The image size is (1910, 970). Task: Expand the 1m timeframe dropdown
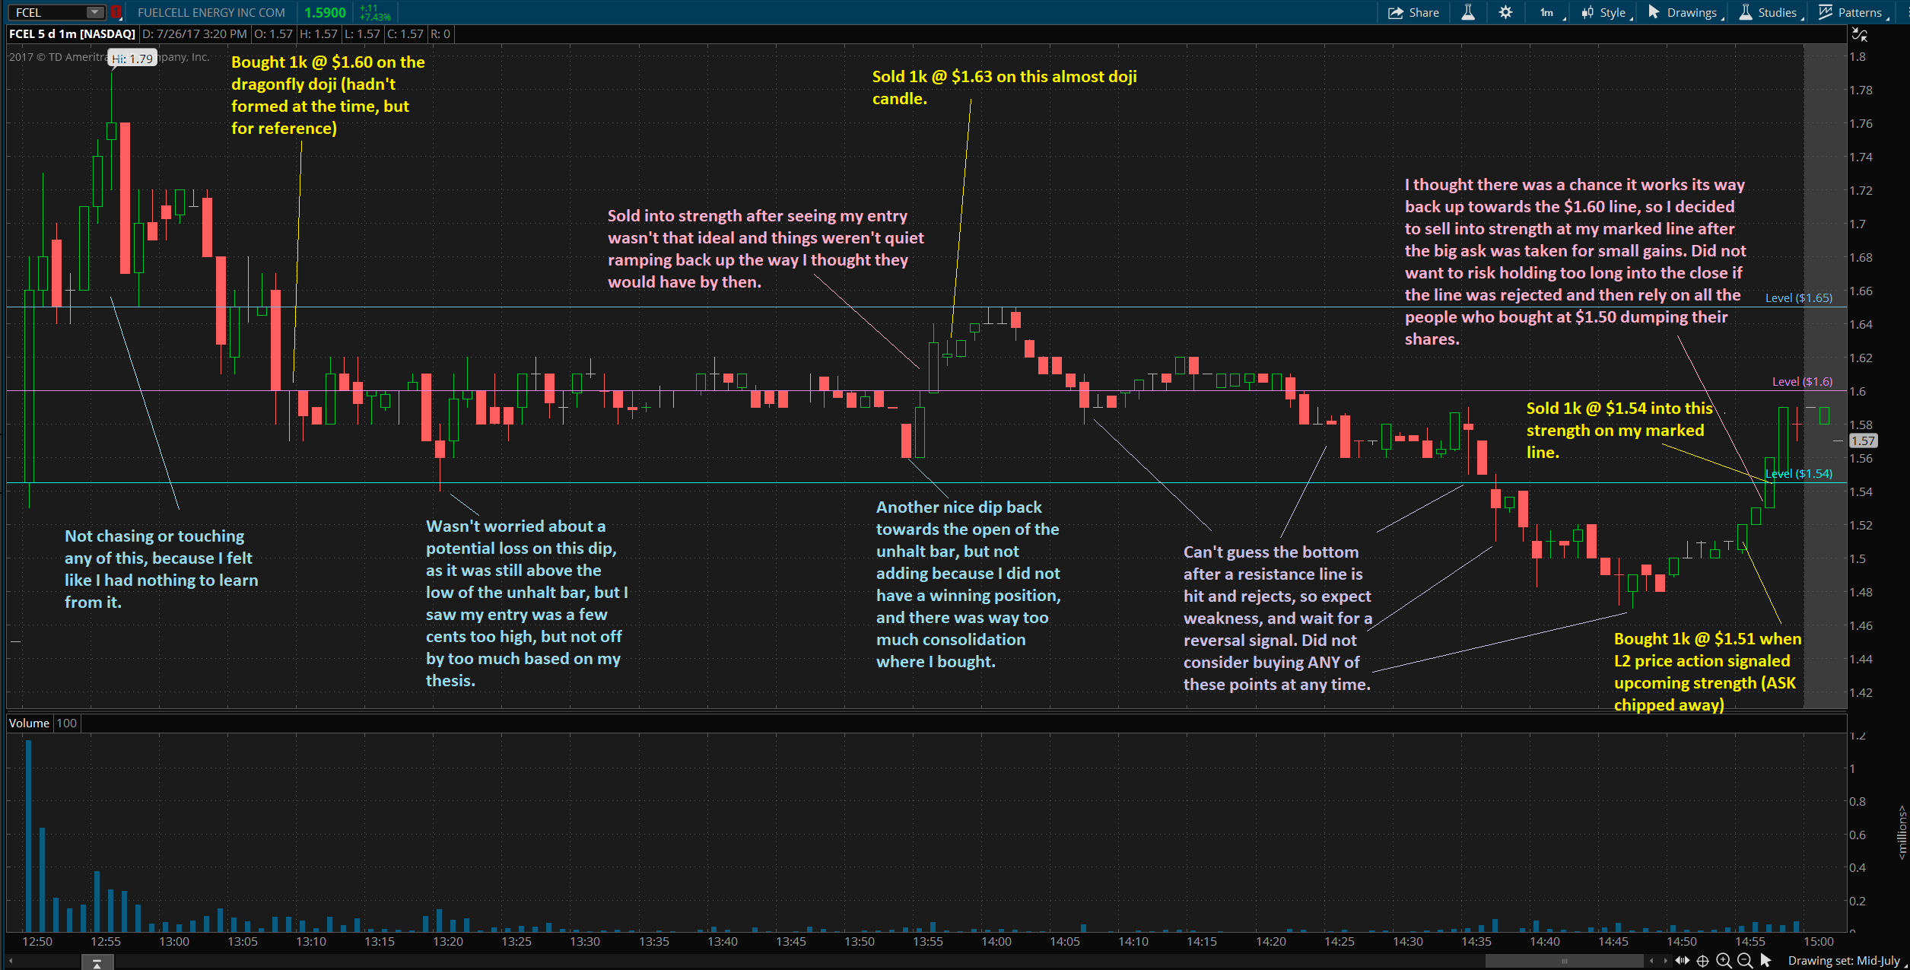click(1550, 12)
